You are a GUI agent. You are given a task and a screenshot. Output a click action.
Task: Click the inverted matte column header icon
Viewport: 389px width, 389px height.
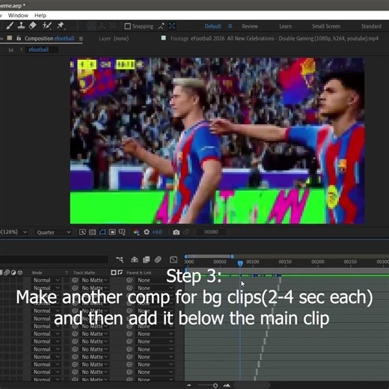(x=120, y=272)
